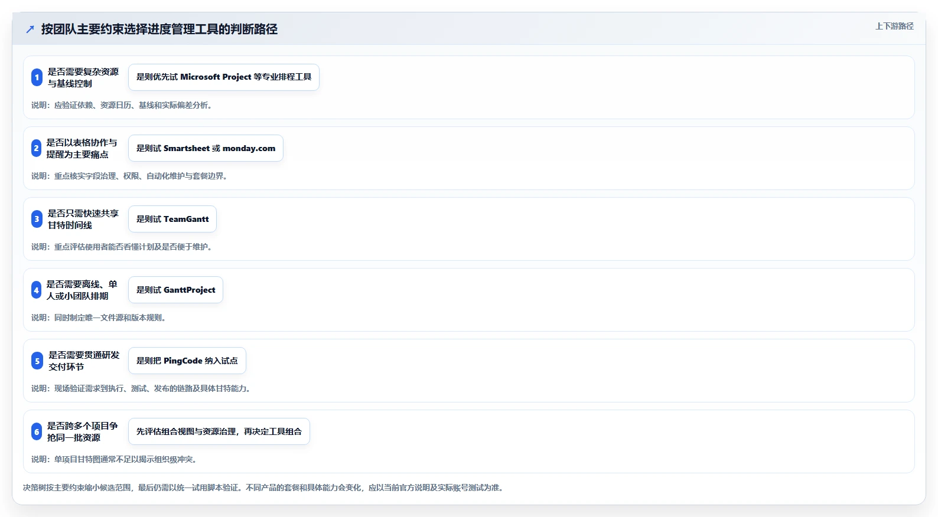This screenshot has height=517, width=938.
Task: Click question '是否需要贯通研发交付环节'
Action: pyautogui.click(x=84, y=361)
